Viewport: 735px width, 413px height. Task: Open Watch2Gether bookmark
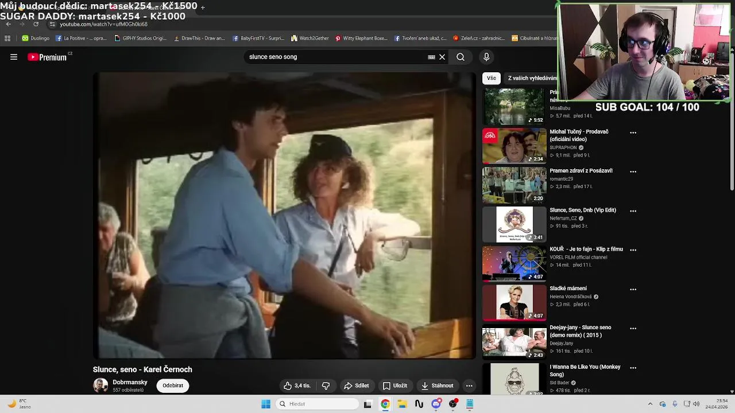pyautogui.click(x=310, y=38)
